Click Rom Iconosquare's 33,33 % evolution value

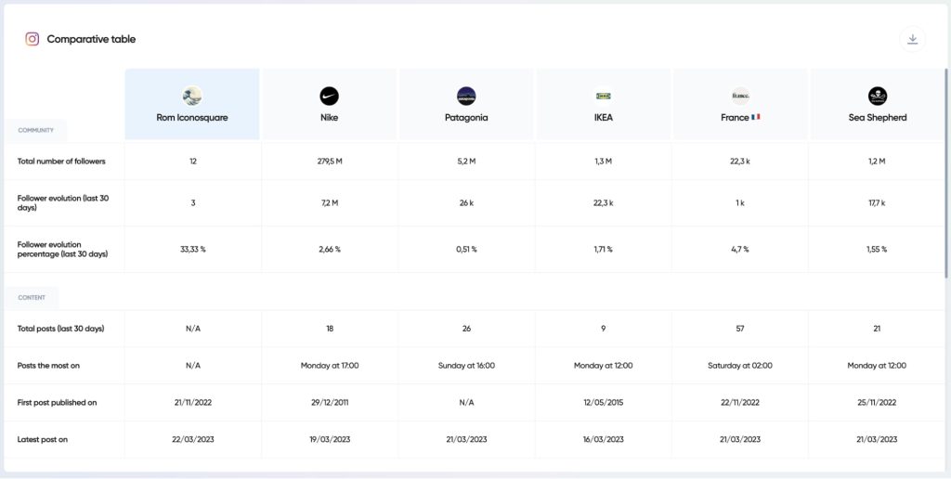point(193,250)
